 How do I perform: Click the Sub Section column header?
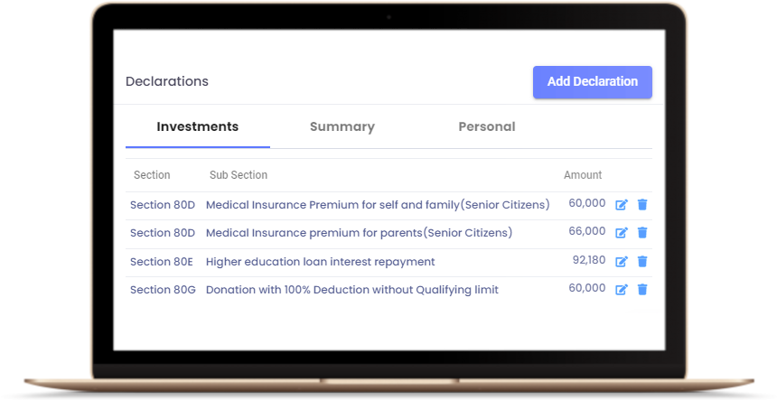click(x=239, y=175)
